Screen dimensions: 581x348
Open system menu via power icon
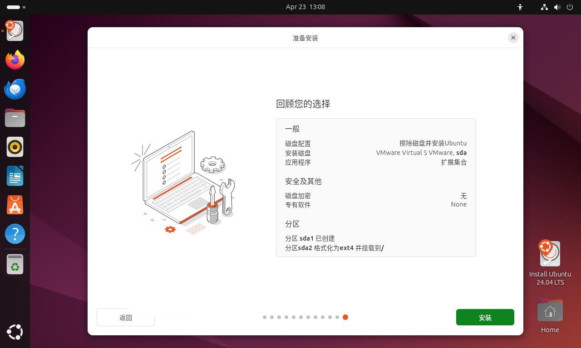pyautogui.click(x=570, y=7)
